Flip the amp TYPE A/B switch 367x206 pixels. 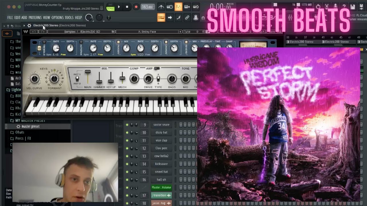coord(158,79)
